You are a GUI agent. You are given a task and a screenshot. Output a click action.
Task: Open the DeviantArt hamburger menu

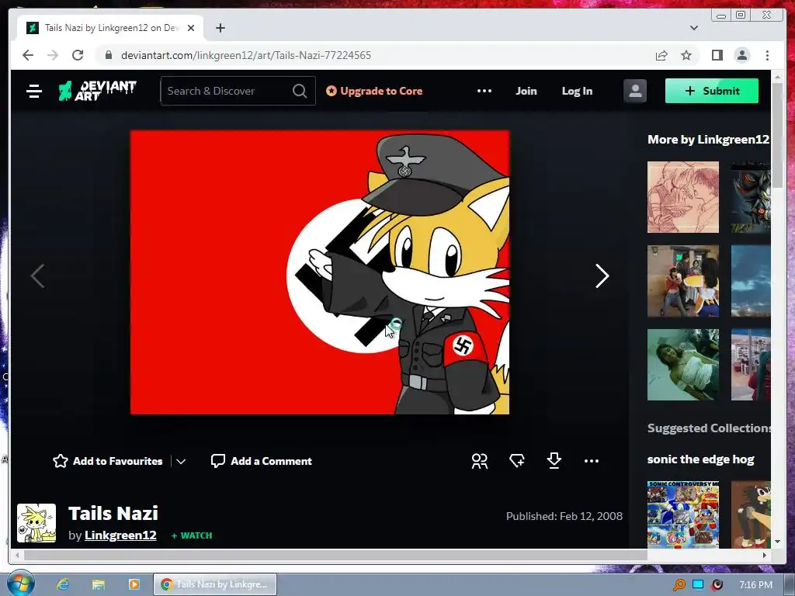click(x=34, y=92)
